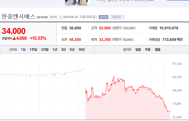Image resolution: width=189 pixels, height=121 pixels.
Task: Click the 44,294 axis label
Action: 177,90
